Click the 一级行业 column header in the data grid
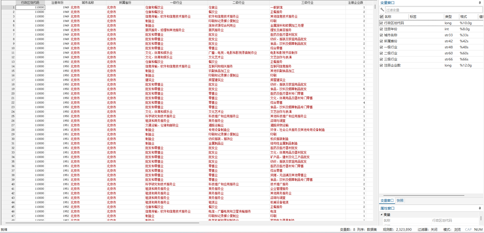 176,3
